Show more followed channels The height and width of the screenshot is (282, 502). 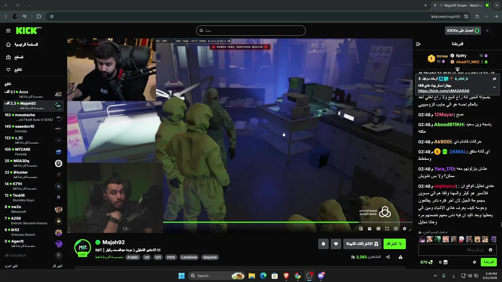[x=11, y=266]
